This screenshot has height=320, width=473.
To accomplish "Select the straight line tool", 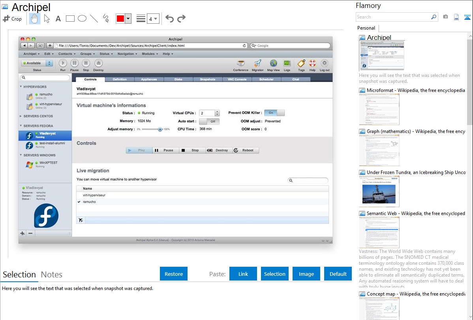I will tap(94, 19).
